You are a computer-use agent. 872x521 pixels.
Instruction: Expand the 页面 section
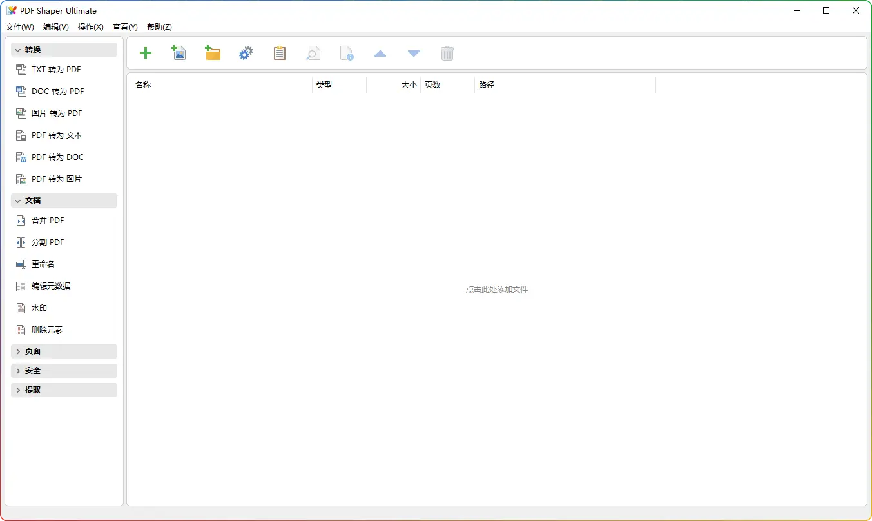64,351
